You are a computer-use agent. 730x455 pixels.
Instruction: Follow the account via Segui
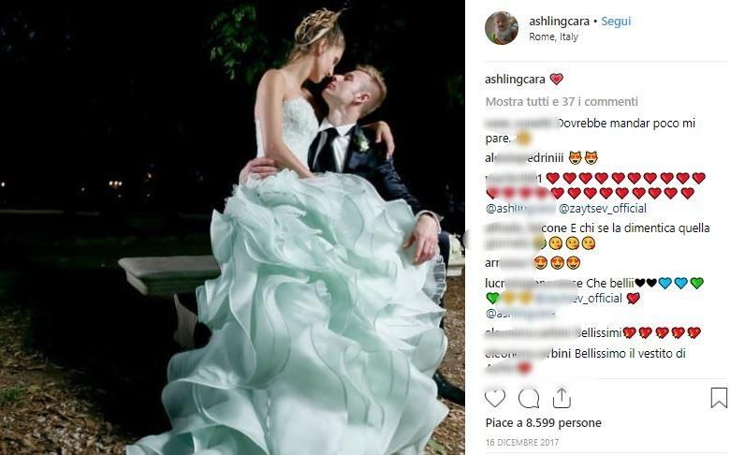(616, 21)
